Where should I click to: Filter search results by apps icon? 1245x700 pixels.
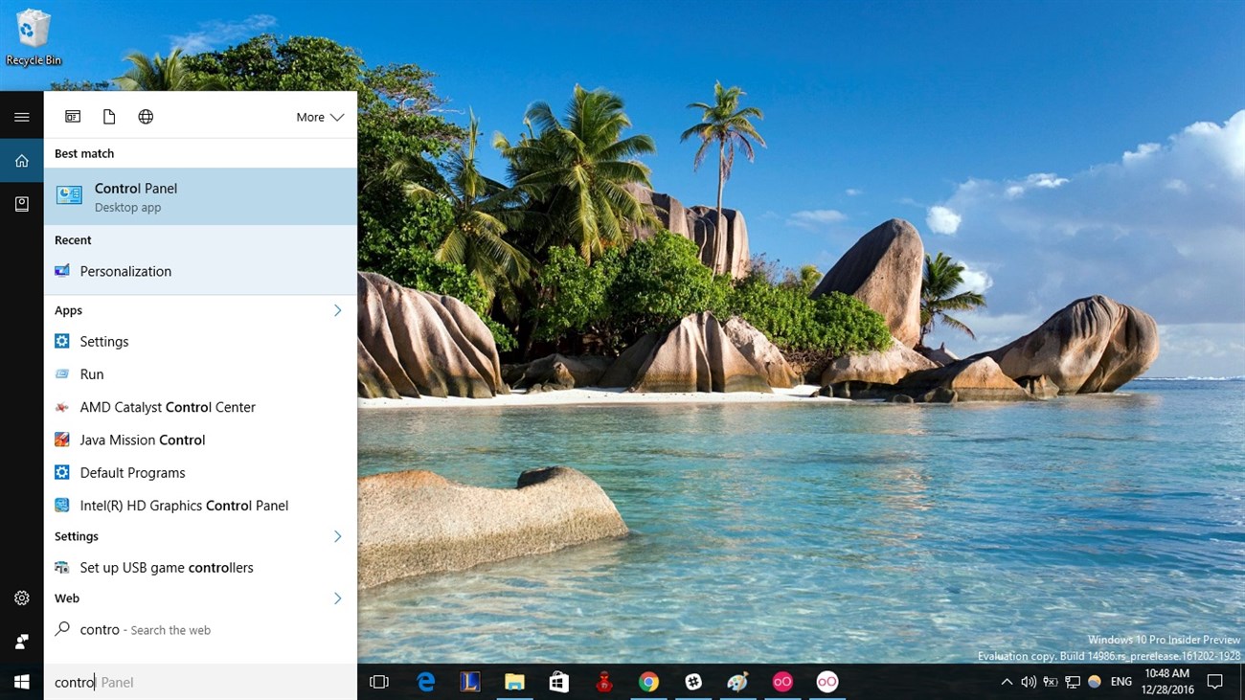point(73,117)
